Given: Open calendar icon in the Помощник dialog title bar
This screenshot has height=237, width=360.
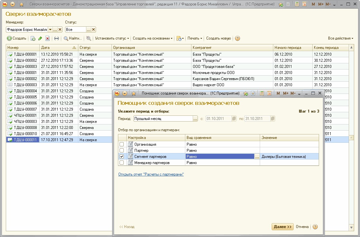Looking at the screenshot, I should [x=269, y=93].
